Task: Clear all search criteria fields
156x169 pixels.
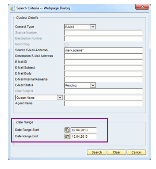Action: 116,152
